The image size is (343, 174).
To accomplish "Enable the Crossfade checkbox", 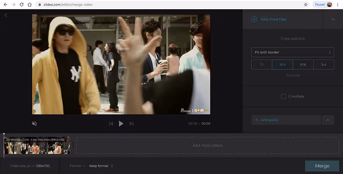I will coord(284,96).
